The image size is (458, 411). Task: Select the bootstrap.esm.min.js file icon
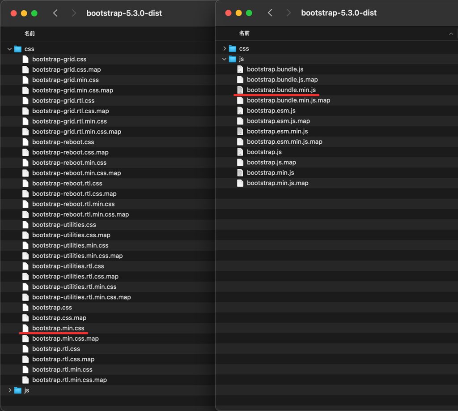point(240,131)
